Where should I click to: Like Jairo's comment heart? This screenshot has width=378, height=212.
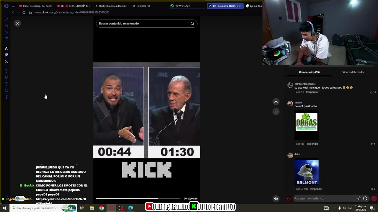(372, 189)
